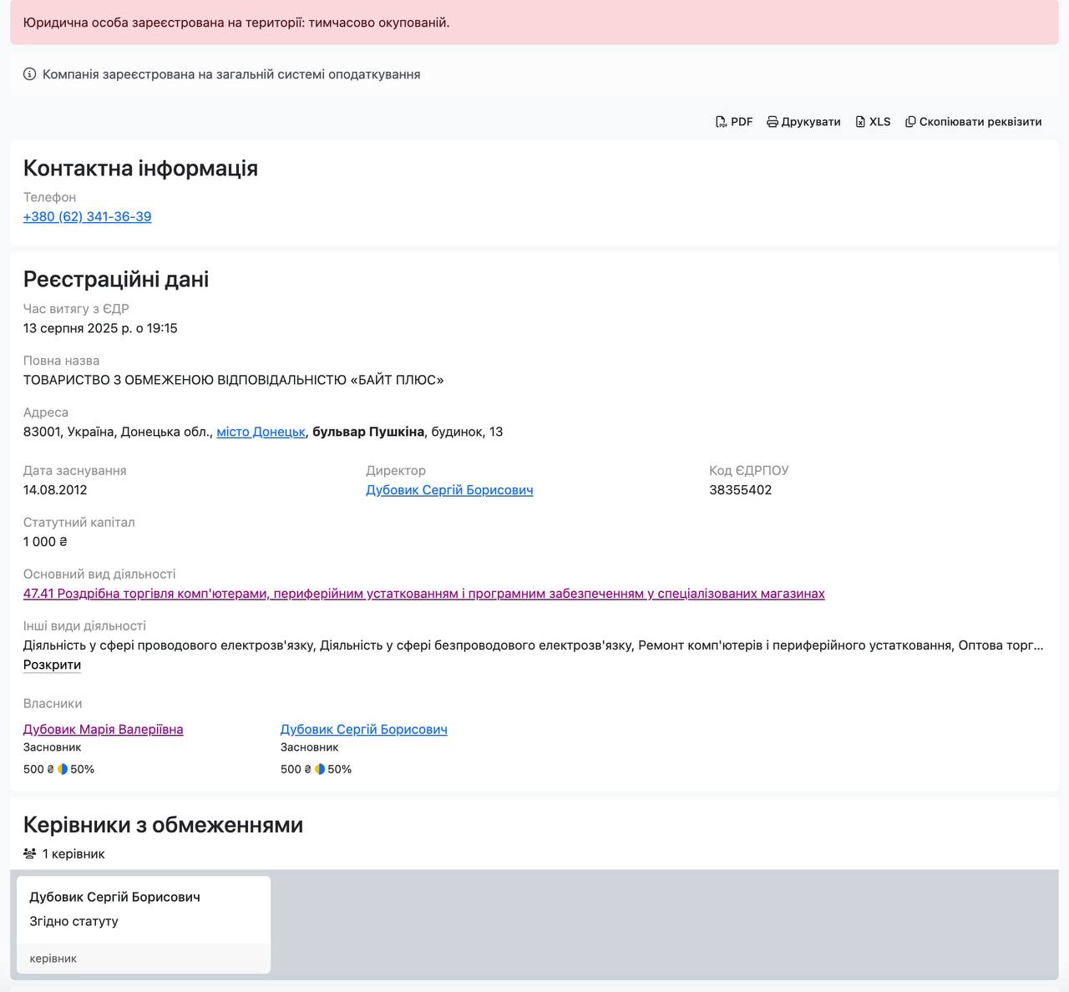Select the manager card Дубовик Сергій Борисович
1069x992 pixels.
[x=144, y=923]
